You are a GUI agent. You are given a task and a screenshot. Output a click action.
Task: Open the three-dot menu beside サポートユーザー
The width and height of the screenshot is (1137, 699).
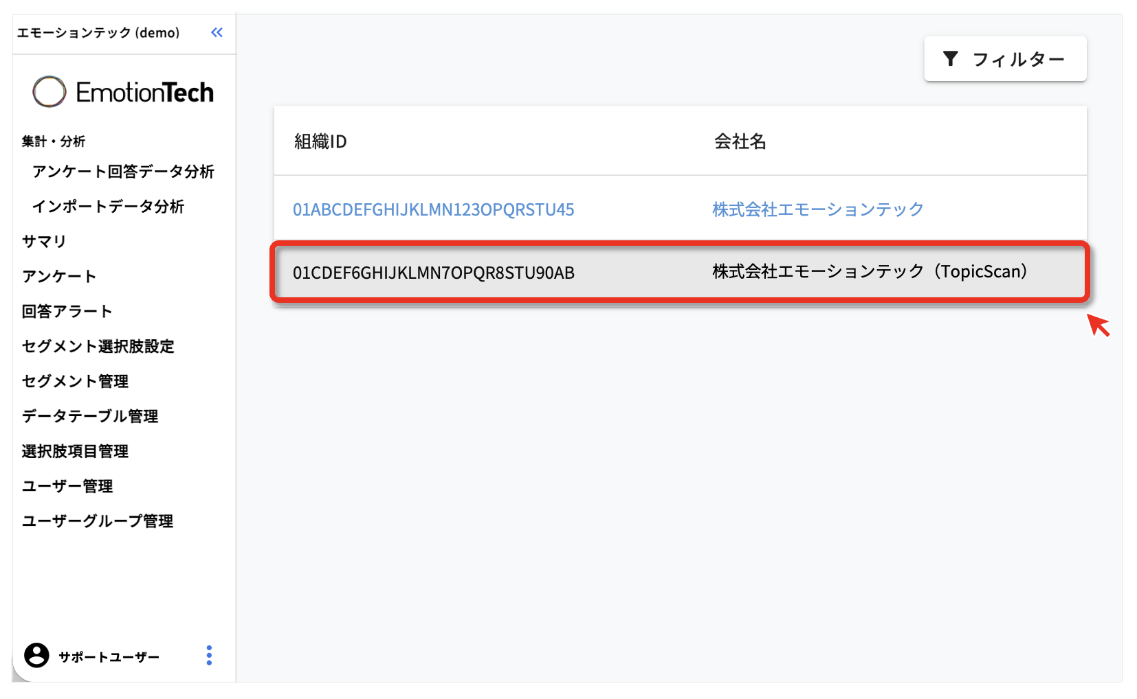click(x=209, y=655)
